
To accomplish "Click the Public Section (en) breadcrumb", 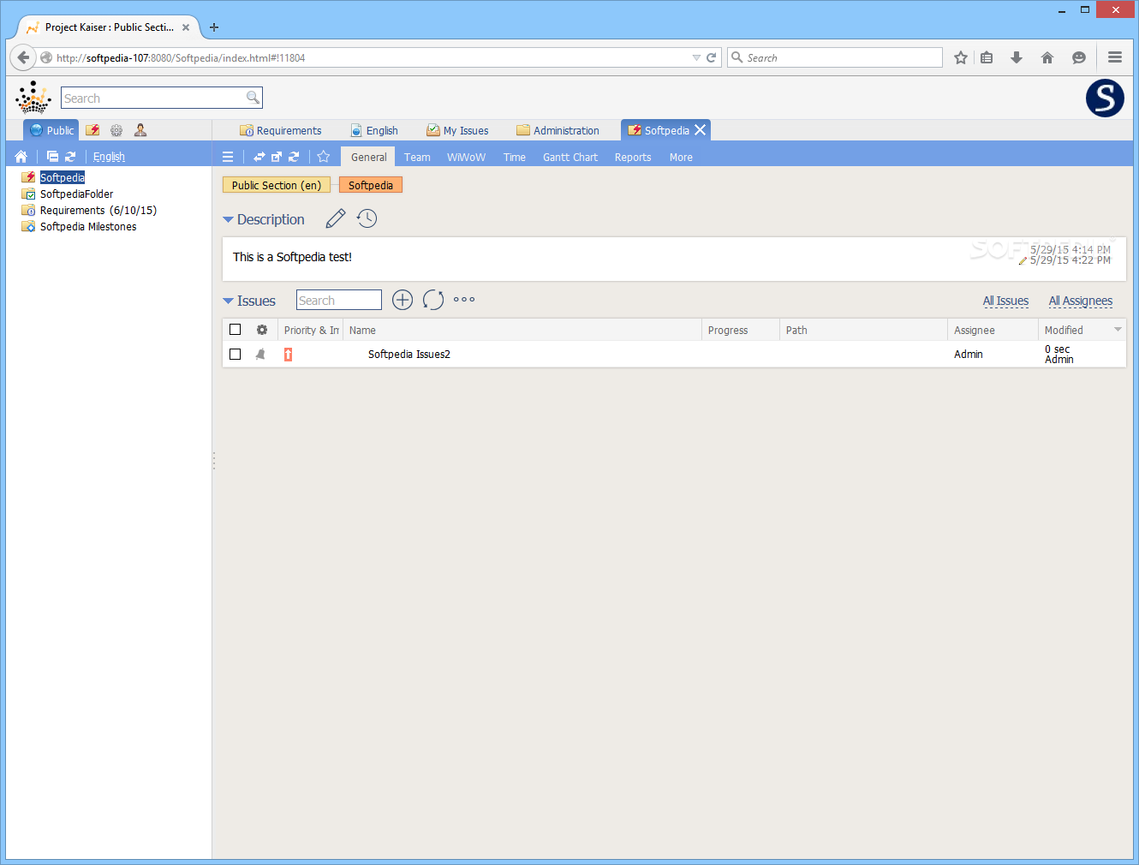I will point(276,185).
